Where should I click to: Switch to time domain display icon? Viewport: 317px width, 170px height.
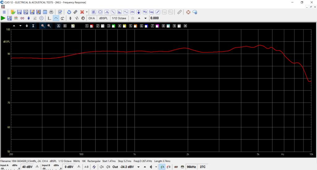(x=49, y=18)
